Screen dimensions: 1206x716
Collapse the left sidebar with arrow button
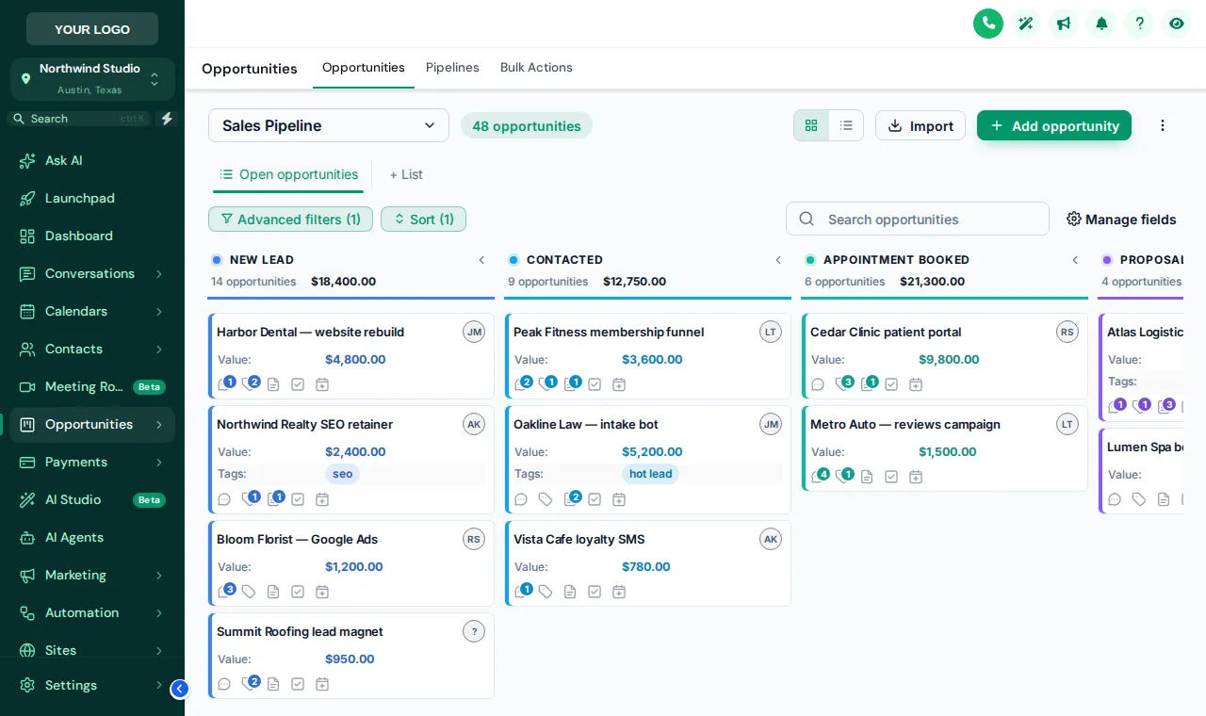(x=180, y=689)
